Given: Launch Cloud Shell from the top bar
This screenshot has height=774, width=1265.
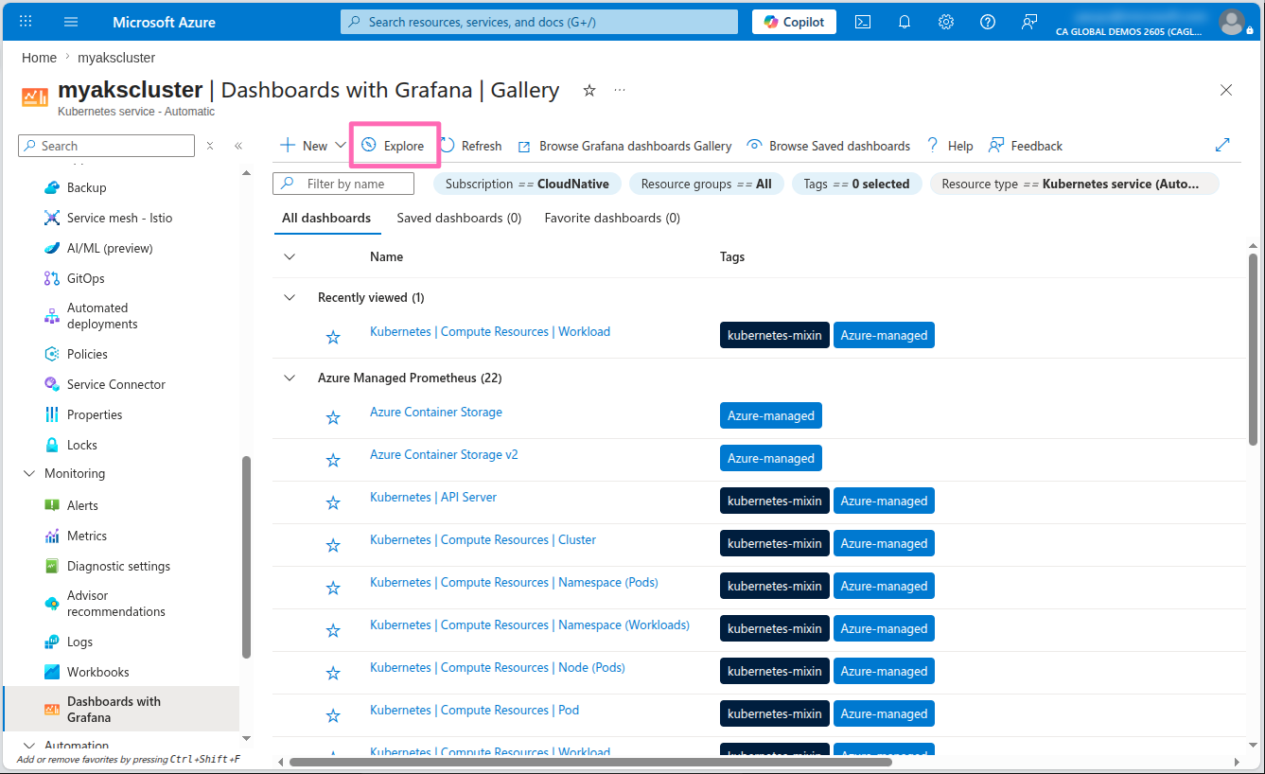Looking at the screenshot, I should tap(863, 22).
